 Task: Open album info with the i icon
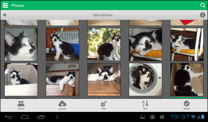coord(203,15)
